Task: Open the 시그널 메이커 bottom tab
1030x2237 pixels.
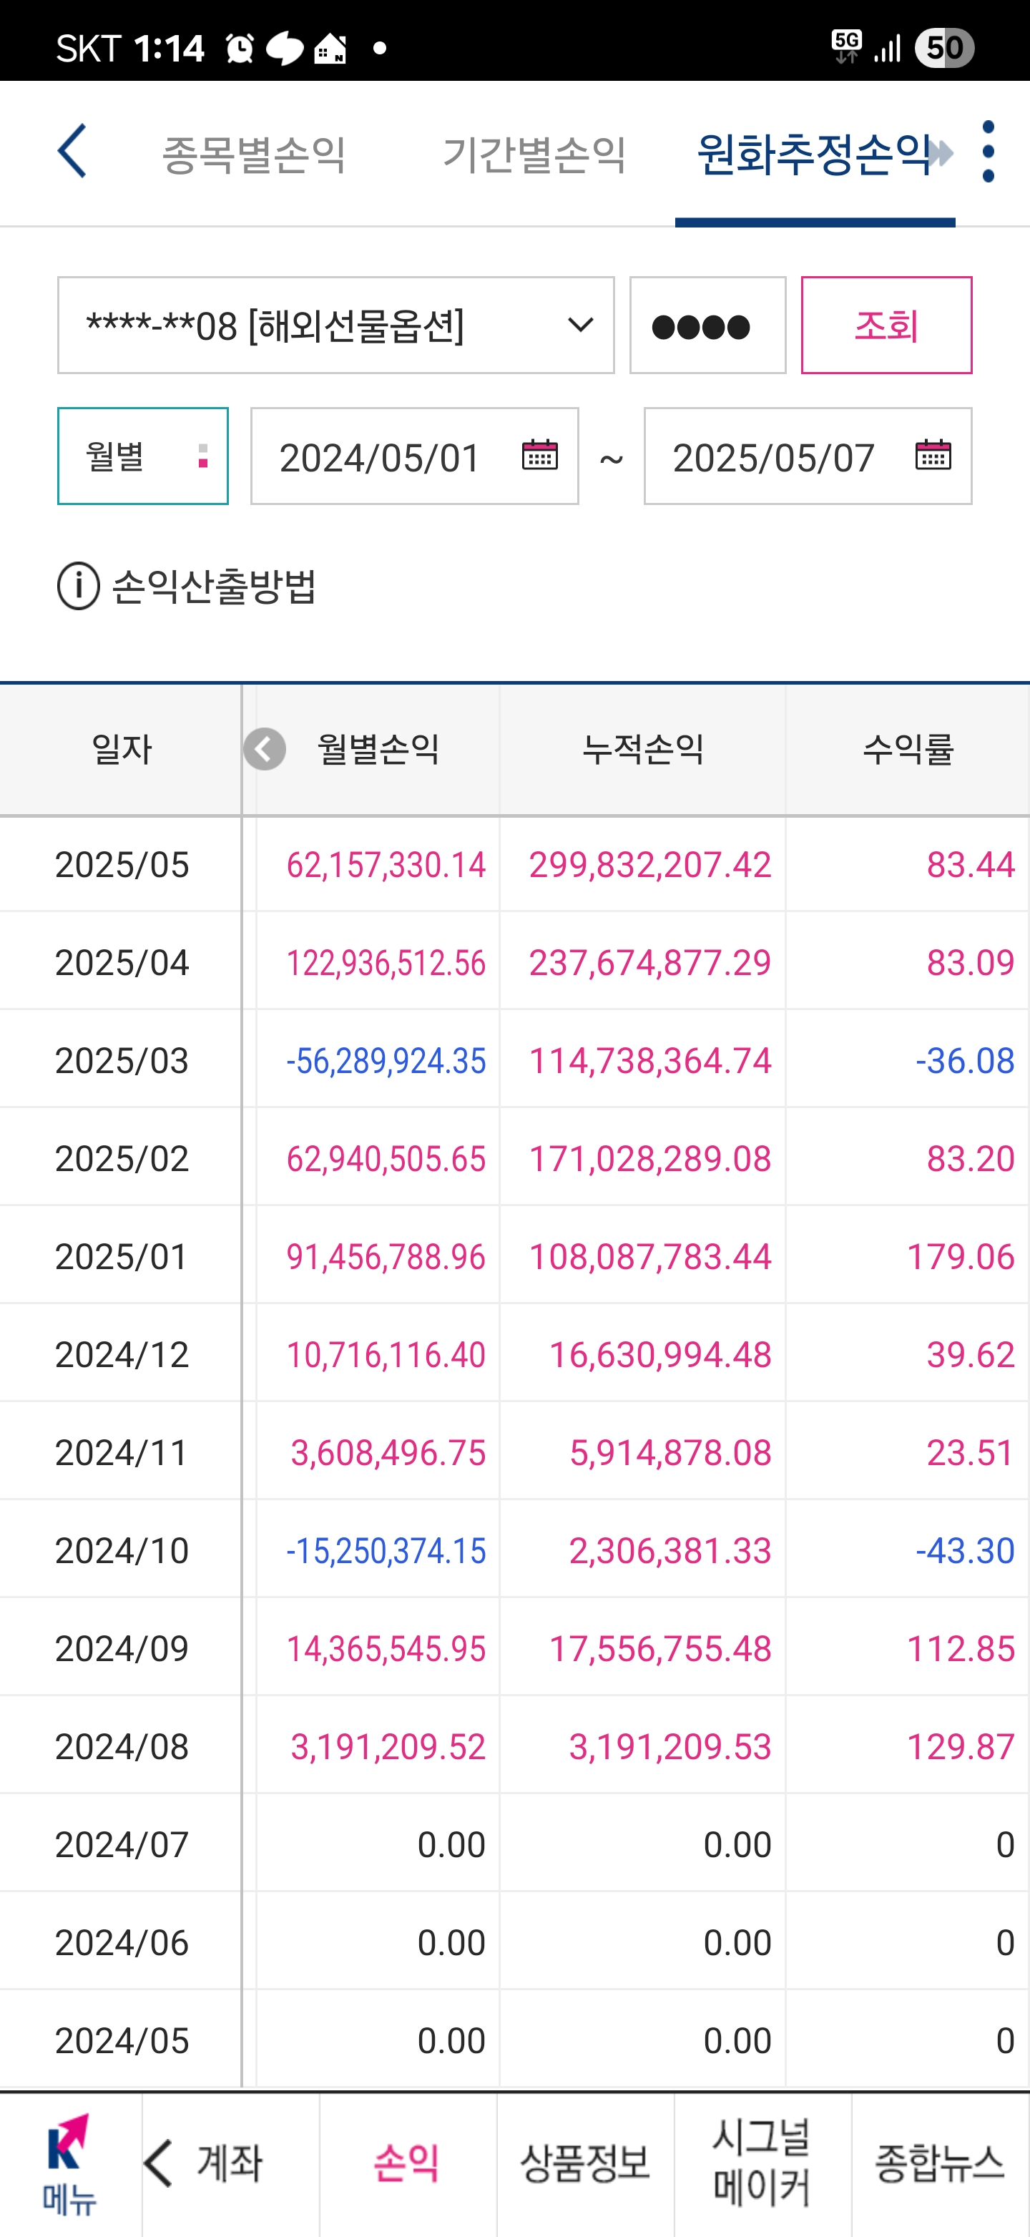Action: tap(762, 2163)
